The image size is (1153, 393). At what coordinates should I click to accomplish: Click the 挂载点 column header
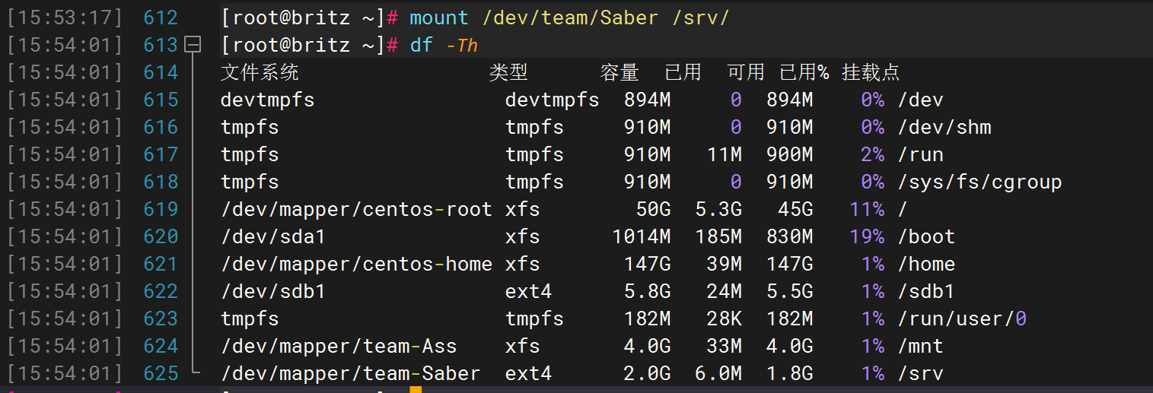[x=871, y=72]
